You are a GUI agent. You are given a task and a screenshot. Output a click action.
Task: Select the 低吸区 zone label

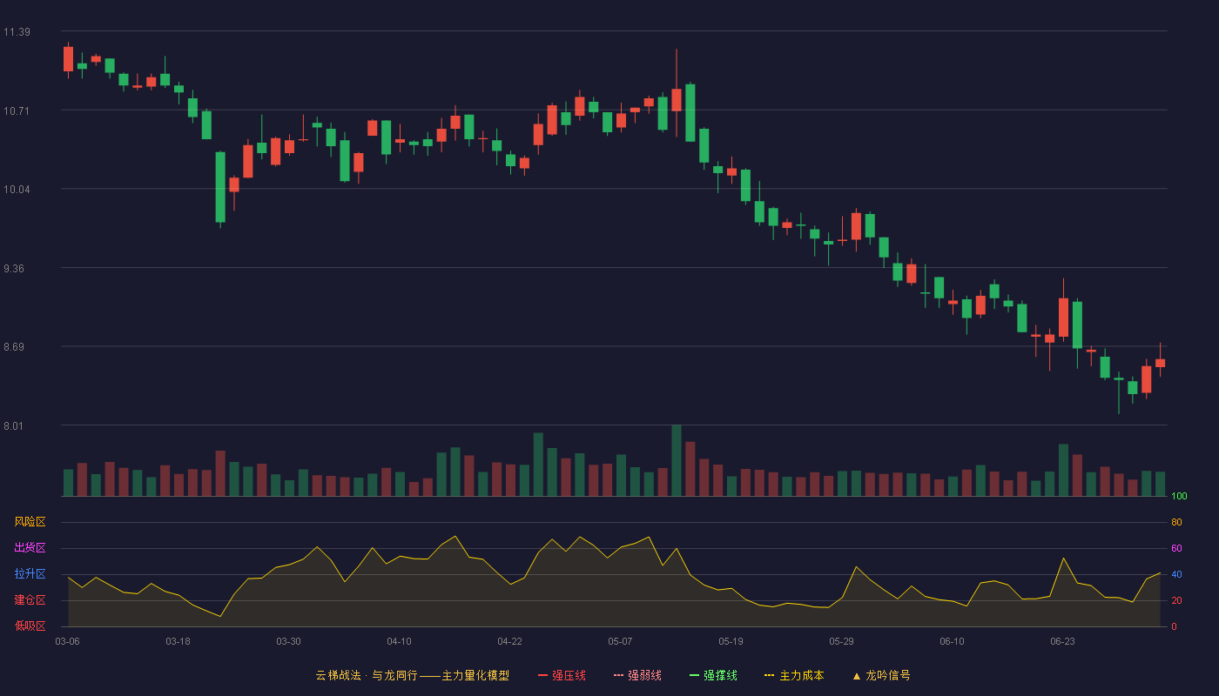tap(30, 626)
